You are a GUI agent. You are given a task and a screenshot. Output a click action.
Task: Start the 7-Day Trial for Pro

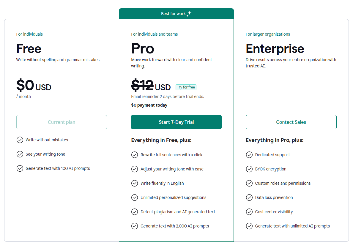click(176, 122)
